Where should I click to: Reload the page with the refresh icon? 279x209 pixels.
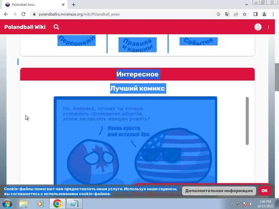(x=23, y=14)
